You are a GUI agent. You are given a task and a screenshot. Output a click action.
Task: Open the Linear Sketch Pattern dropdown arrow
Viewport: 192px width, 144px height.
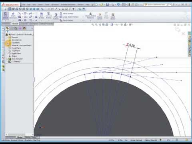click(x=83, y=17)
